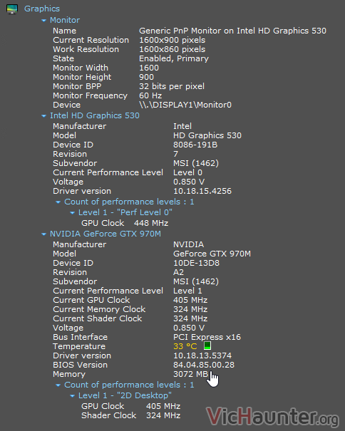Click driver version 10.18.15.4256

pyautogui.click(x=202, y=191)
